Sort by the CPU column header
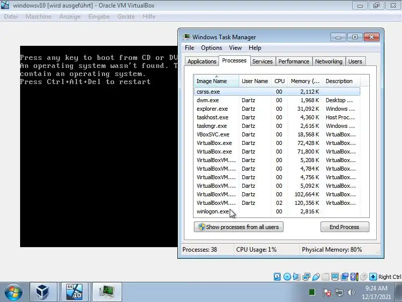402x302 pixels. (x=279, y=81)
